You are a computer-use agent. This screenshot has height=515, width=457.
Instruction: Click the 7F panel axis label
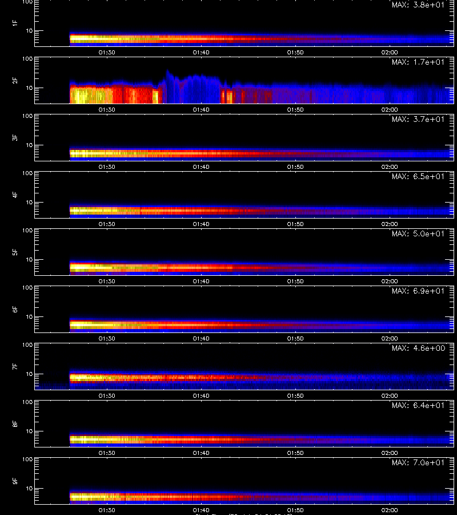pyautogui.click(x=15, y=367)
